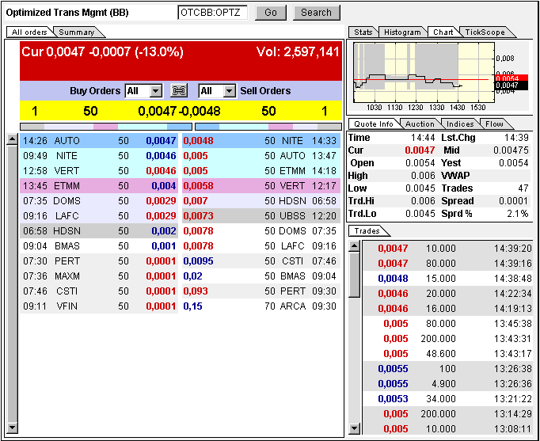Click the link icon between Buy and Sell filters
The width and height of the screenshot is (540, 441).
179,91
